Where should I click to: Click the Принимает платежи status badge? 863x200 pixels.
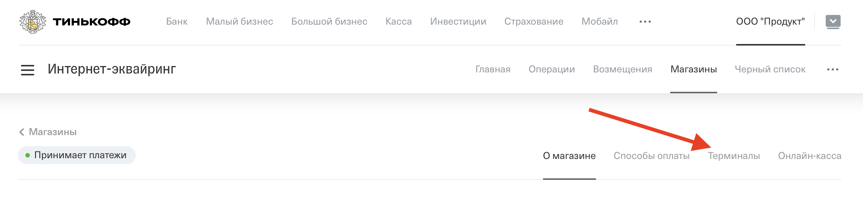click(x=77, y=155)
